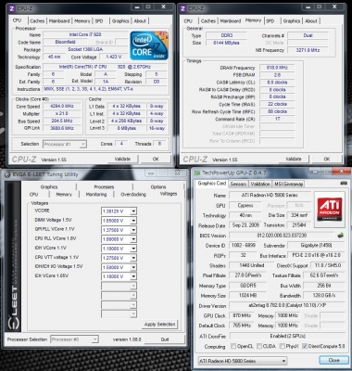Click the EVGA E-LEET title bar icon
352x371 pixels.
click(7, 174)
